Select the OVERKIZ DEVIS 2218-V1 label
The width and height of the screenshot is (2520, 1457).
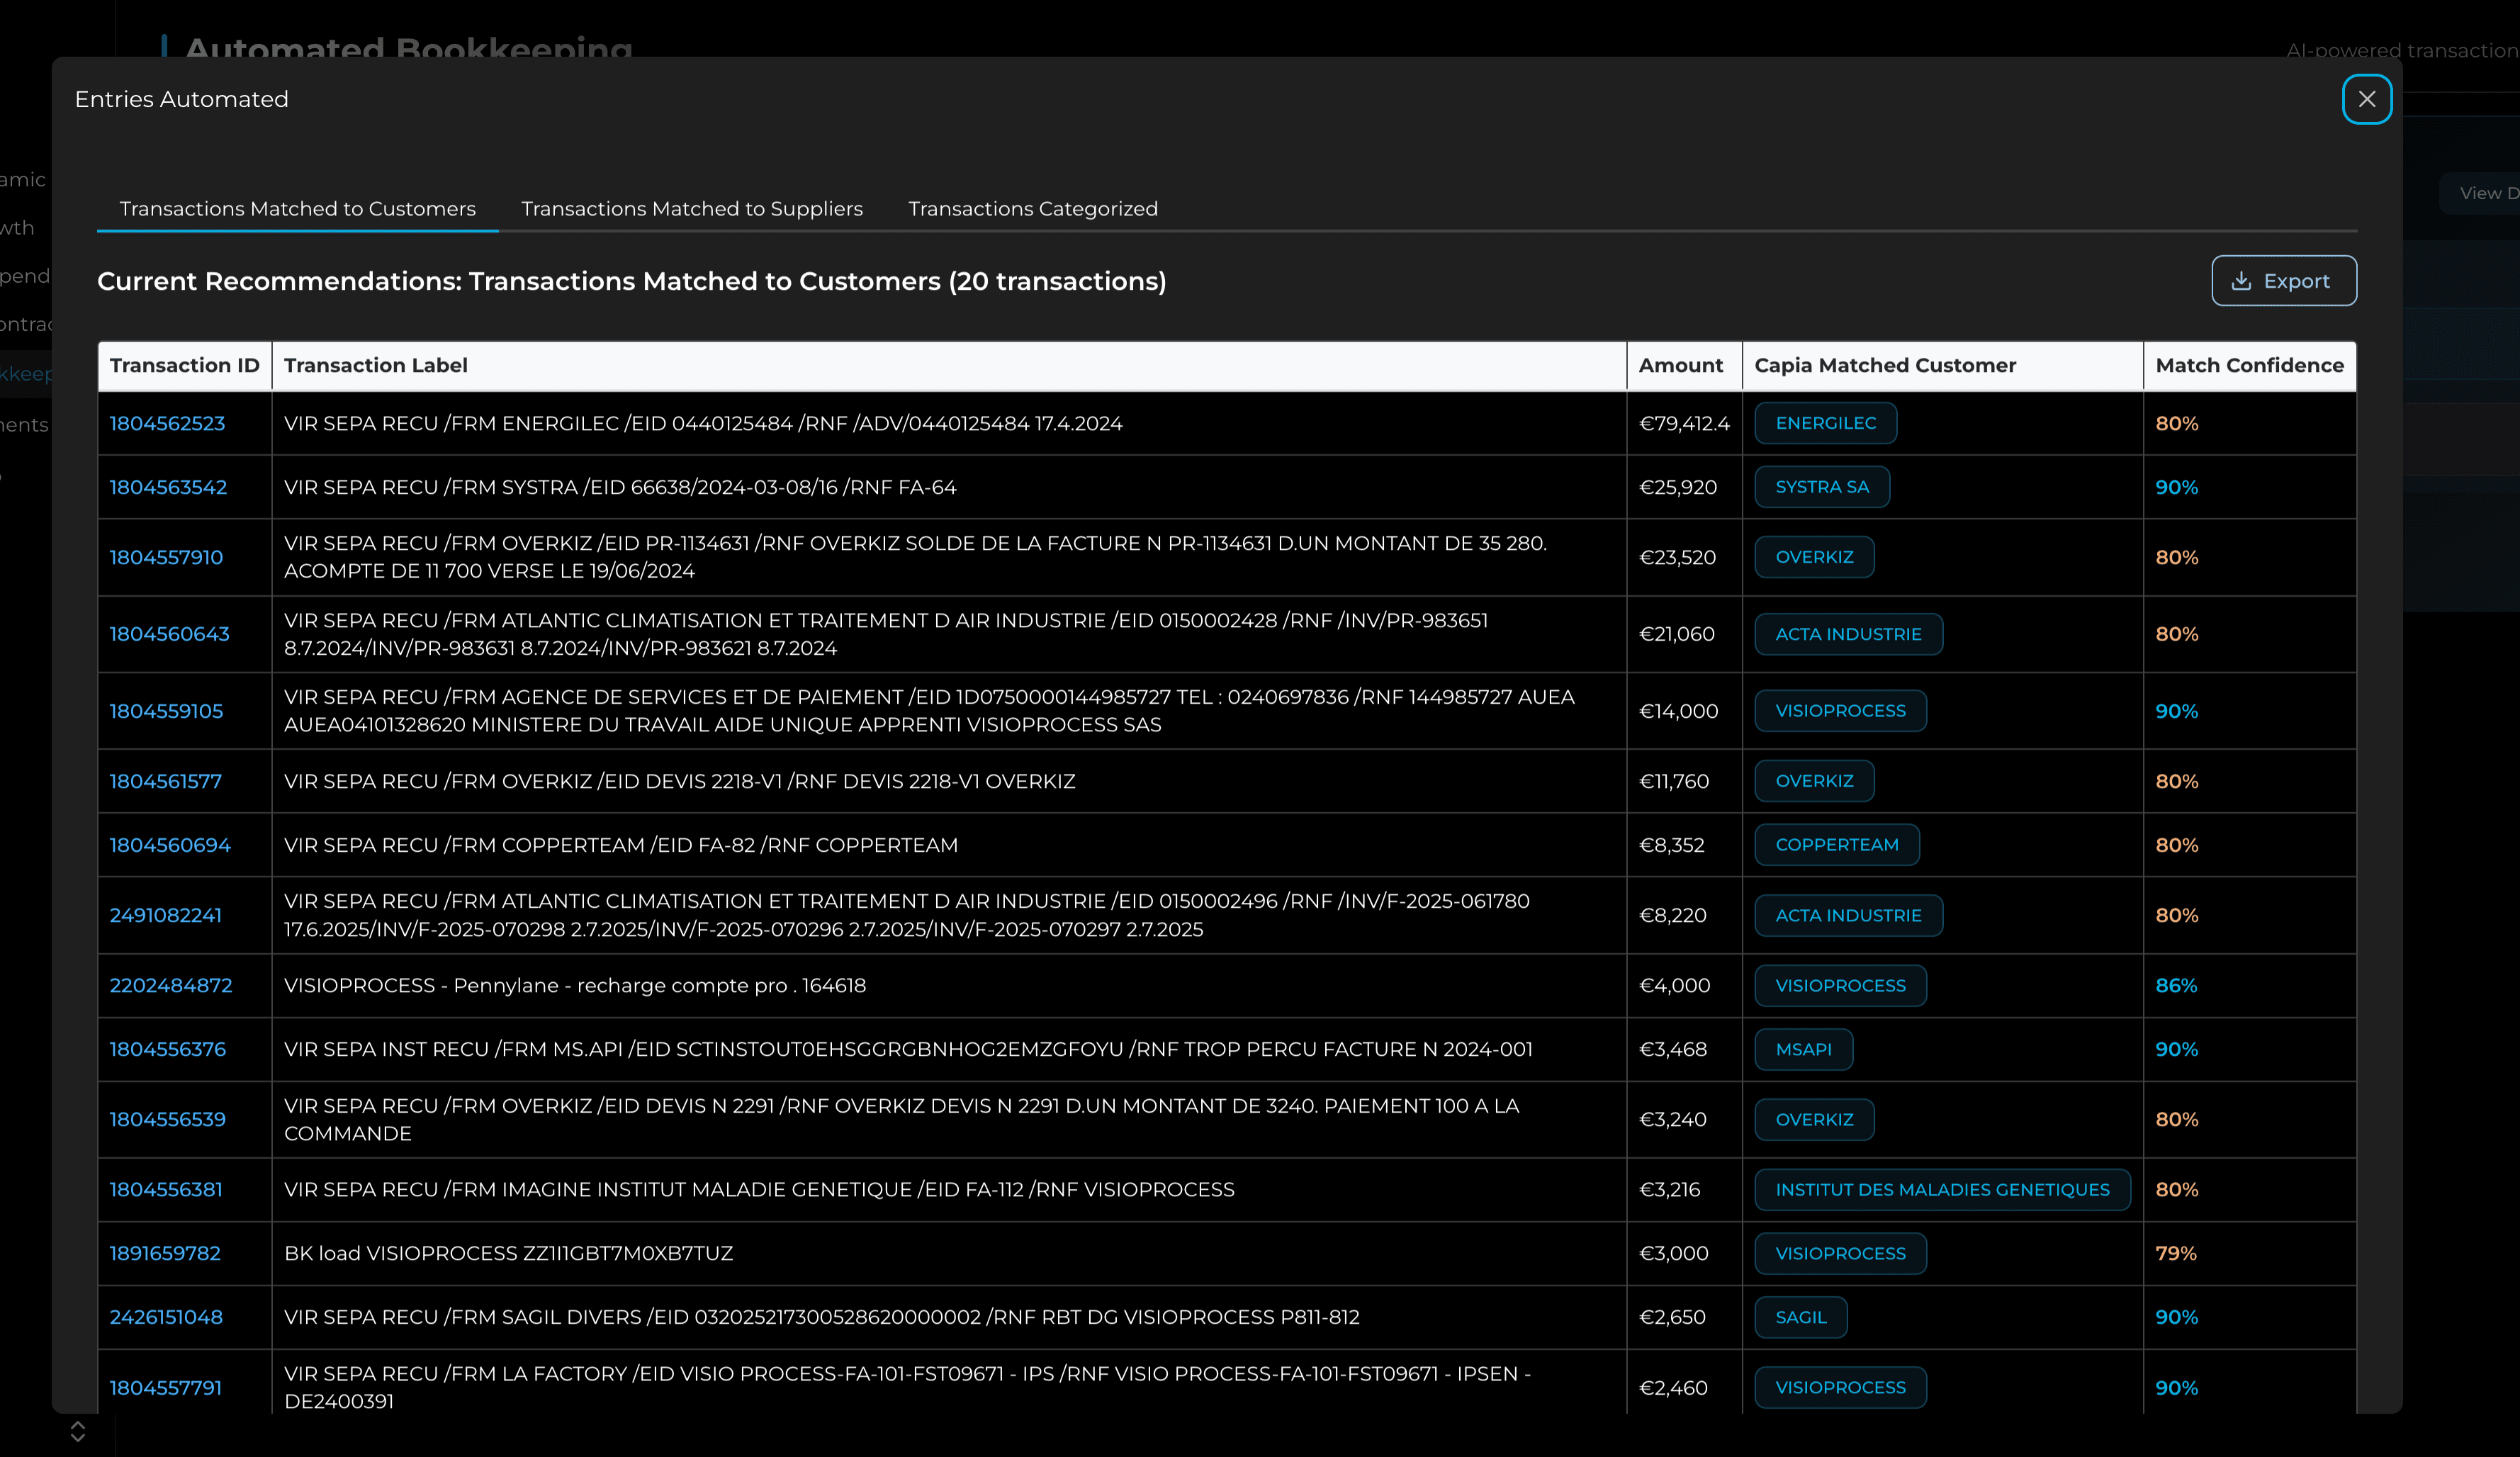680,781
